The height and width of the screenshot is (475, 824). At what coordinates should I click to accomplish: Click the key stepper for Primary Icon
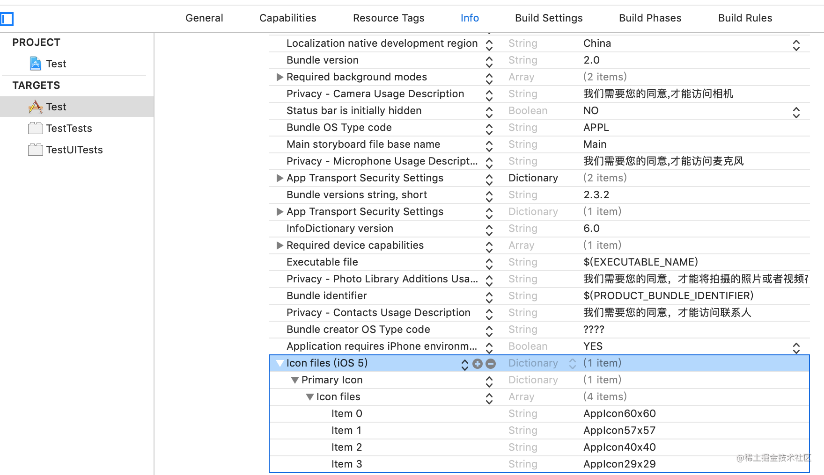[489, 382]
